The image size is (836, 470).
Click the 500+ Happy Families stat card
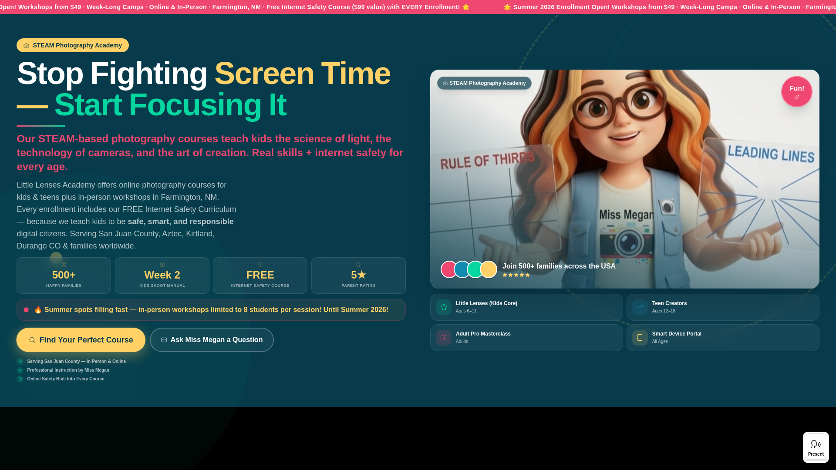64,275
